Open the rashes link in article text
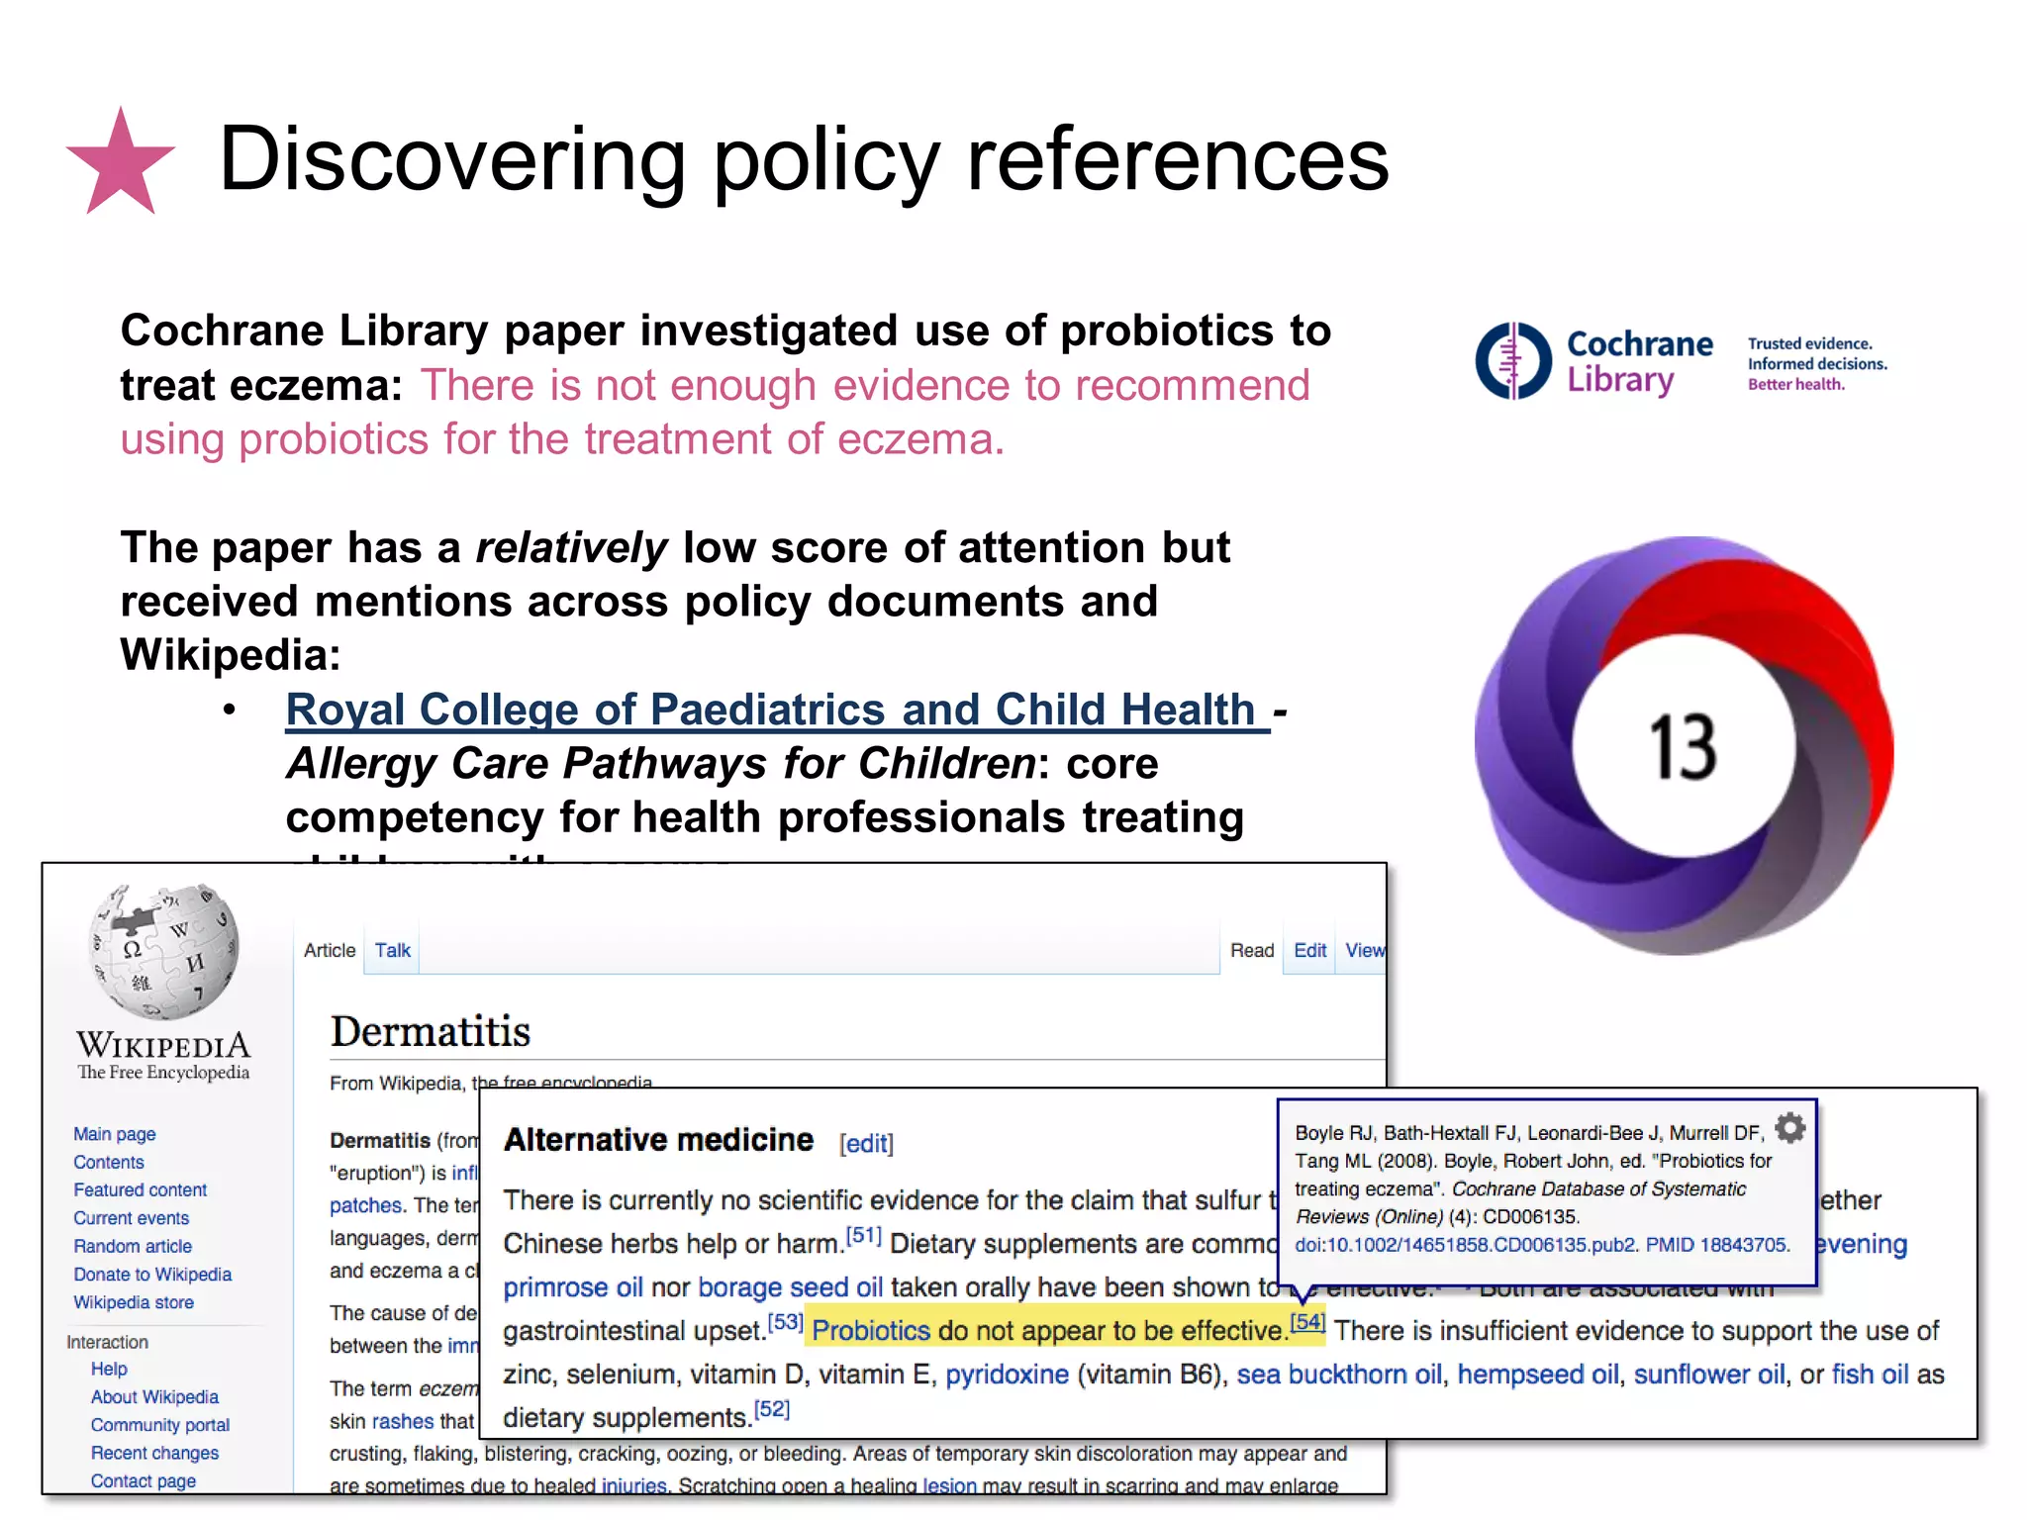This screenshot has width=2027, height=1520. tap(402, 1421)
